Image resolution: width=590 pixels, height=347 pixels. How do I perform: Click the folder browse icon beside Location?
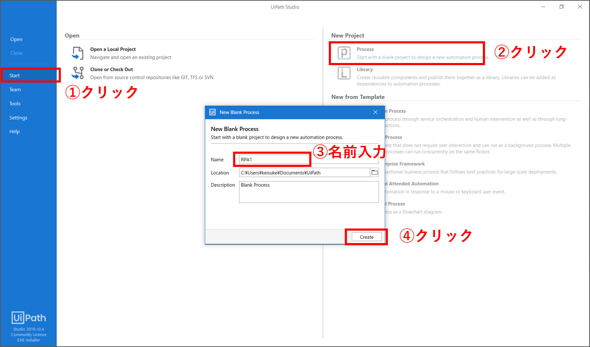374,173
